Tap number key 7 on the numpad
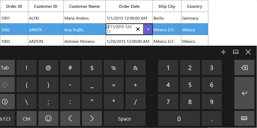Image resolution: width=257 pixels, height=128 pixels. click(168, 102)
